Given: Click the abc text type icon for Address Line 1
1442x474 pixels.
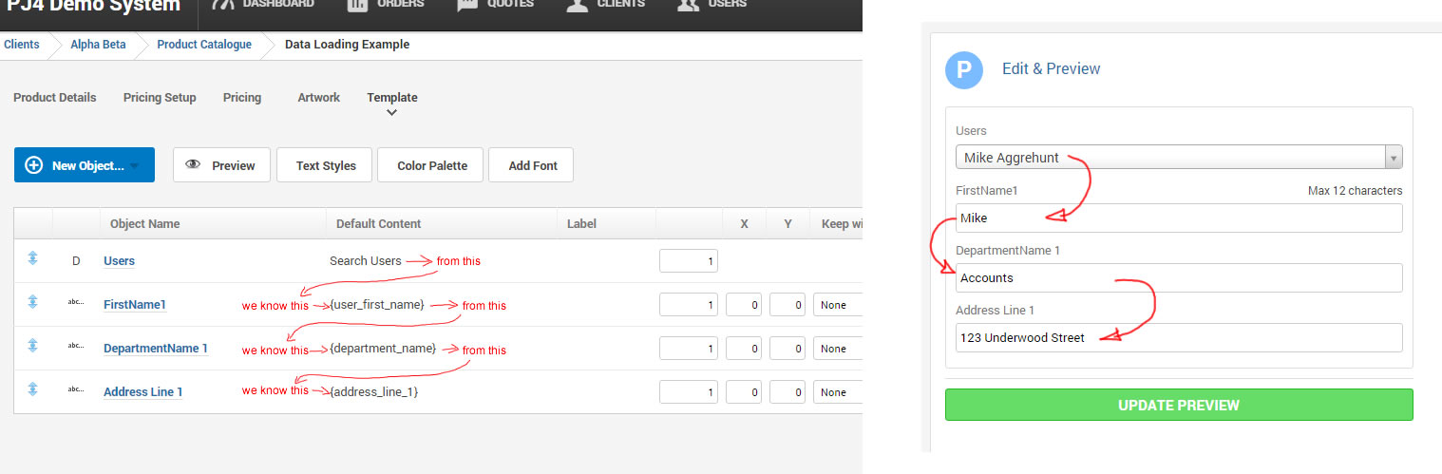Looking at the screenshot, I should (76, 390).
